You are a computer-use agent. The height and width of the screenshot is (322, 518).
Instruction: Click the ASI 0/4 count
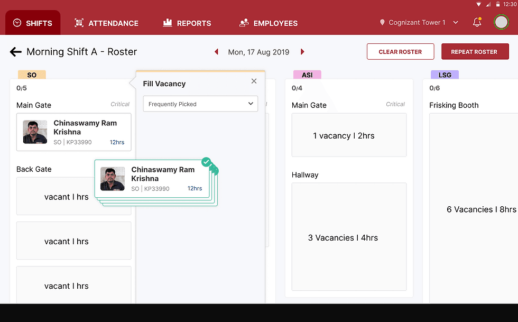[x=297, y=88]
